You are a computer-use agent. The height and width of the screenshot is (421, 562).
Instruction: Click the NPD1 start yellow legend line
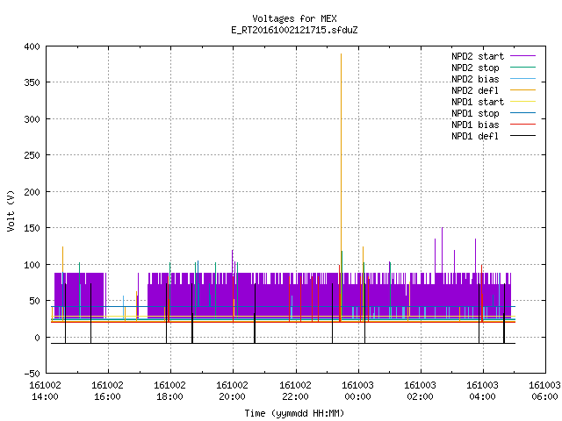pyautogui.click(x=522, y=102)
